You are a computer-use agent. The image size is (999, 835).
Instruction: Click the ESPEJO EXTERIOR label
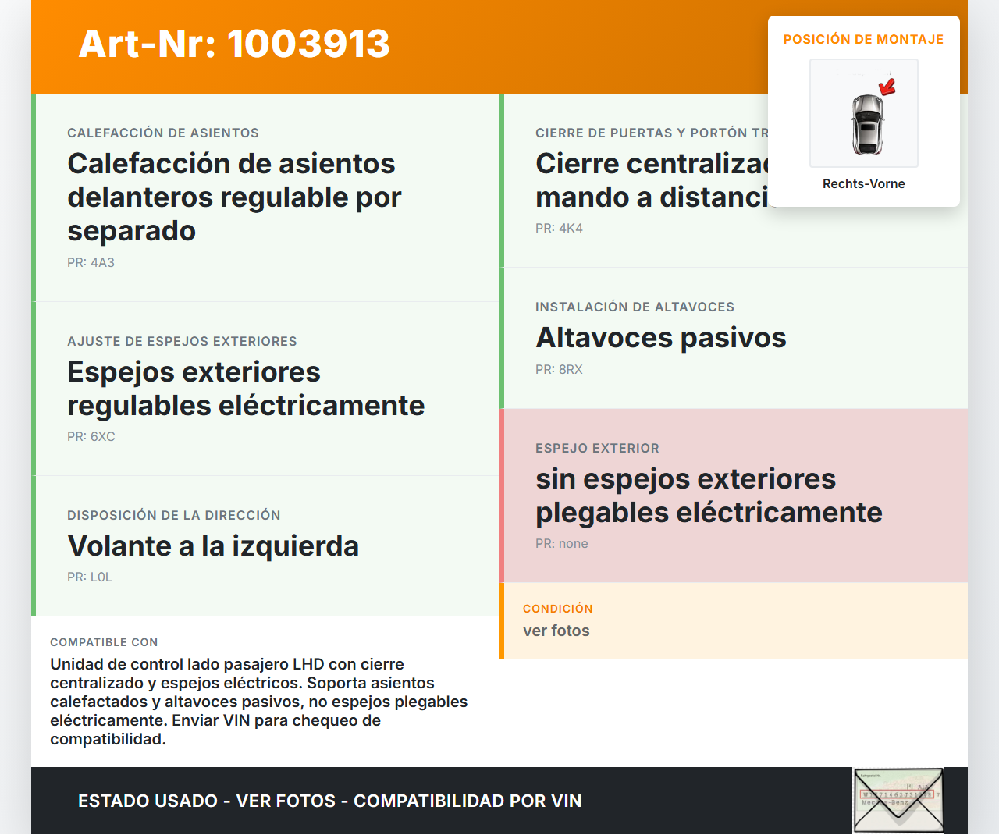597,448
